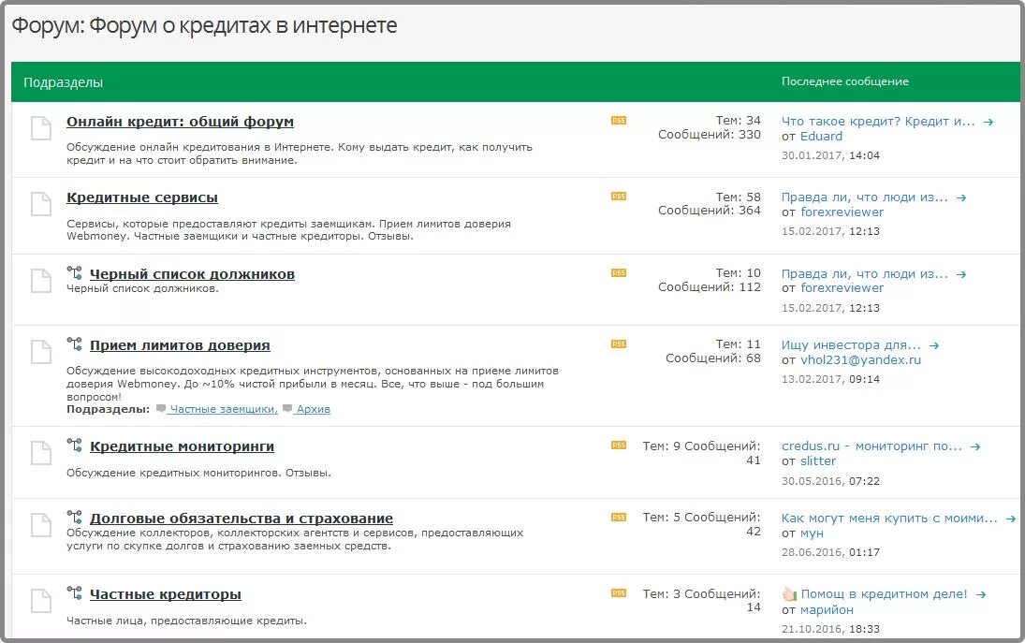The height and width of the screenshot is (643, 1025).
Task: Click the forexreviewer username link
Action: pyautogui.click(x=842, y=212)
